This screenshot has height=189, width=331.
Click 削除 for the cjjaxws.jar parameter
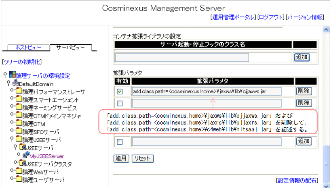[304, 91]
